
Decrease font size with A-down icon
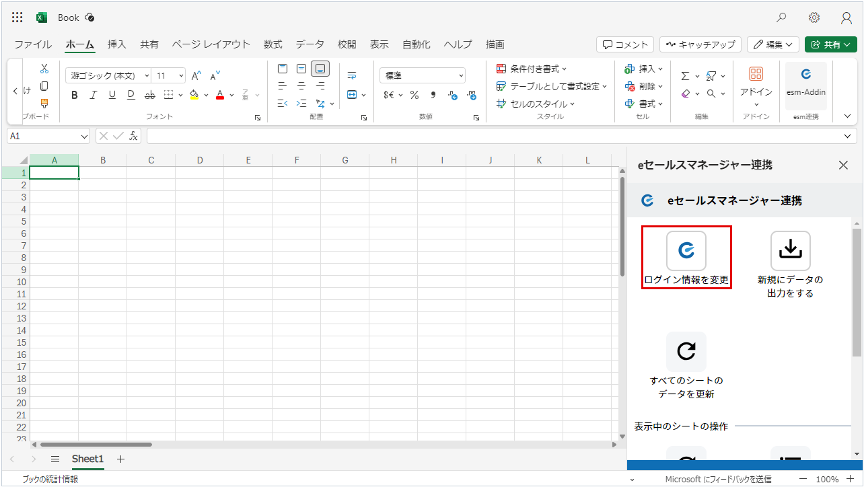[215, 76]
